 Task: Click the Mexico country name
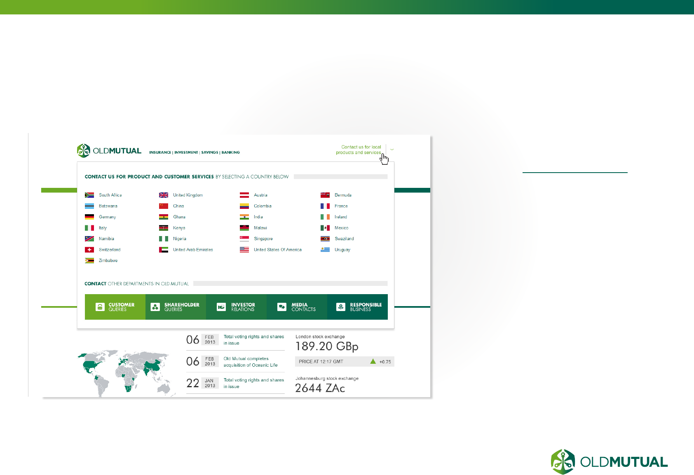pos(342,228)
